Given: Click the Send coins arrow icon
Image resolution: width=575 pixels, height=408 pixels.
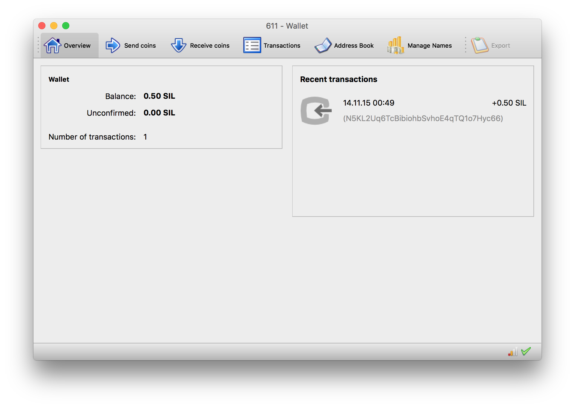Looking at the screenshot, I should coord(113,45).
